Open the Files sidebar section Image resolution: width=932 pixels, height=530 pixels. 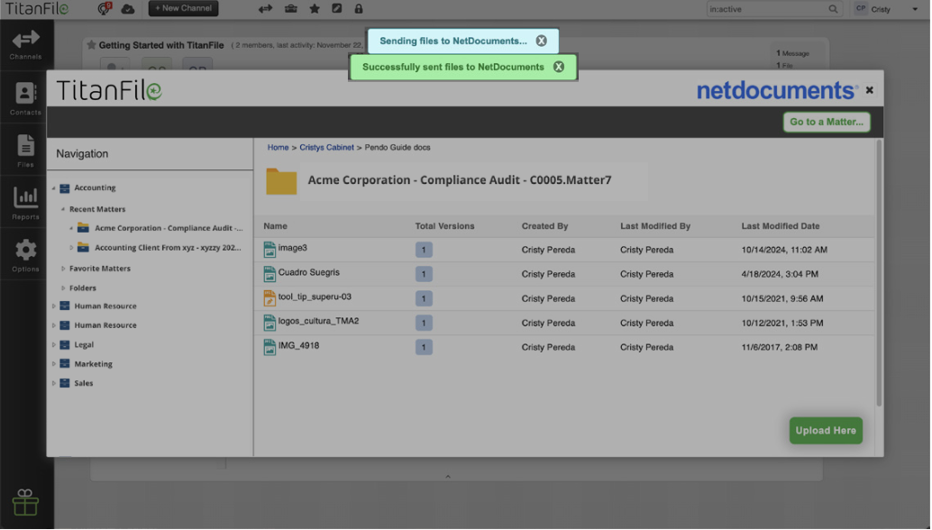[x=25, y=151]
